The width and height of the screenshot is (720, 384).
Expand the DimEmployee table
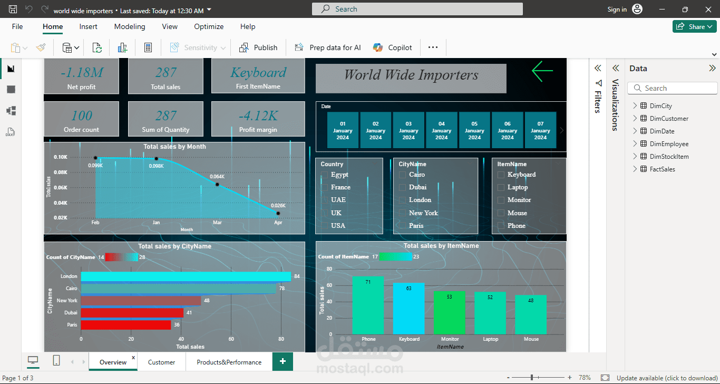click(x=635, y=144)
